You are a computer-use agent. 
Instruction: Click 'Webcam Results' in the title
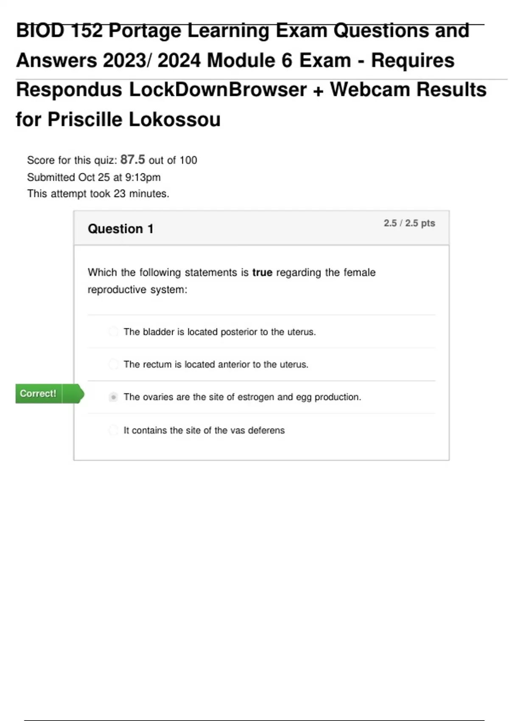(408, 90)
